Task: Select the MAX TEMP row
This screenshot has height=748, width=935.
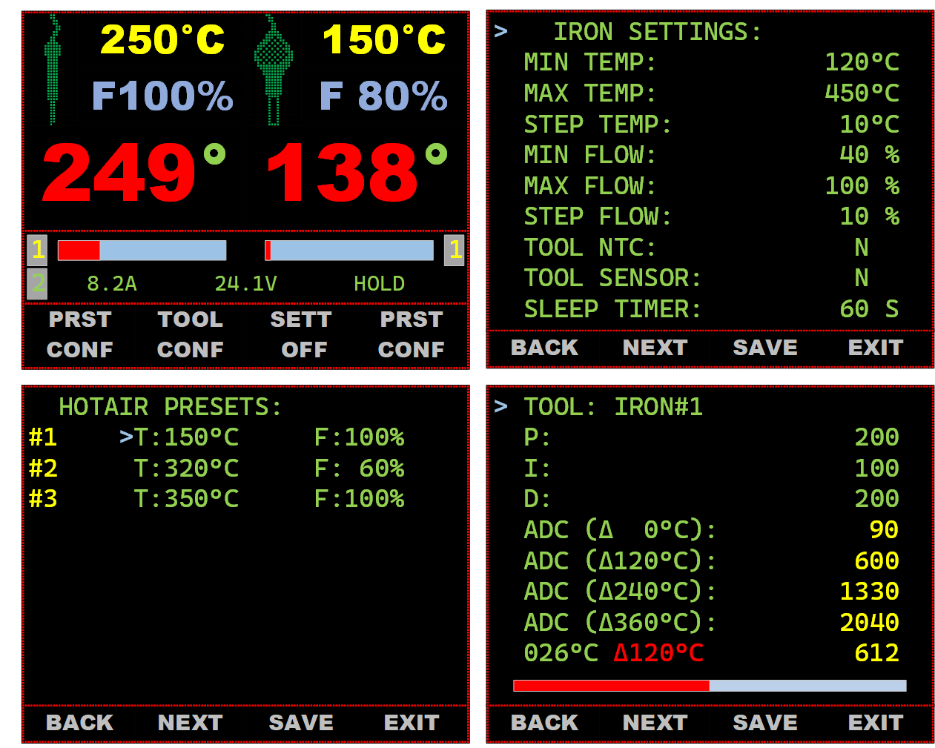Action: [711, 93]
